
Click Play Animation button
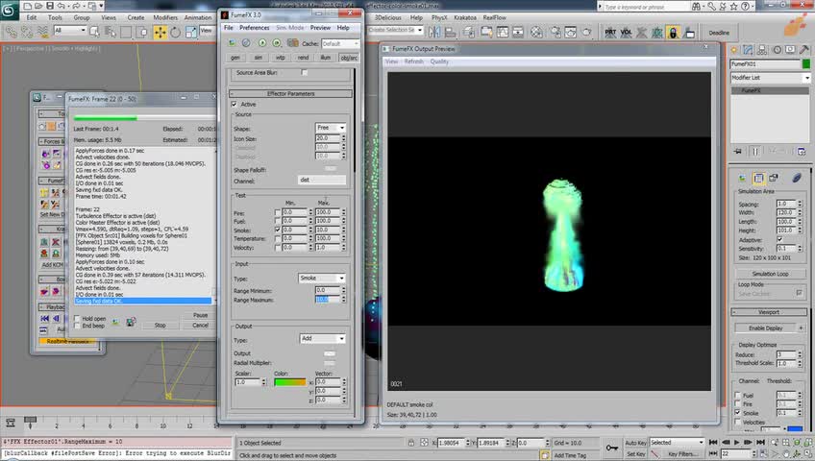click(x=736, y=443)
